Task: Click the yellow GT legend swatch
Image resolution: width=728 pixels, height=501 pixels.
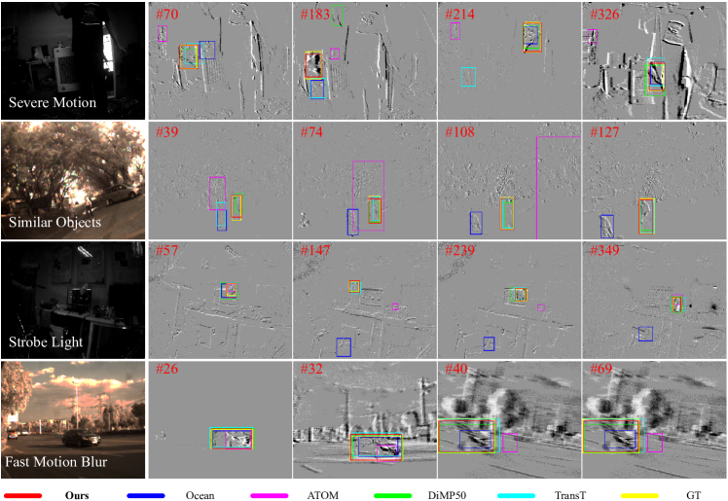Action: pos(639,496)
